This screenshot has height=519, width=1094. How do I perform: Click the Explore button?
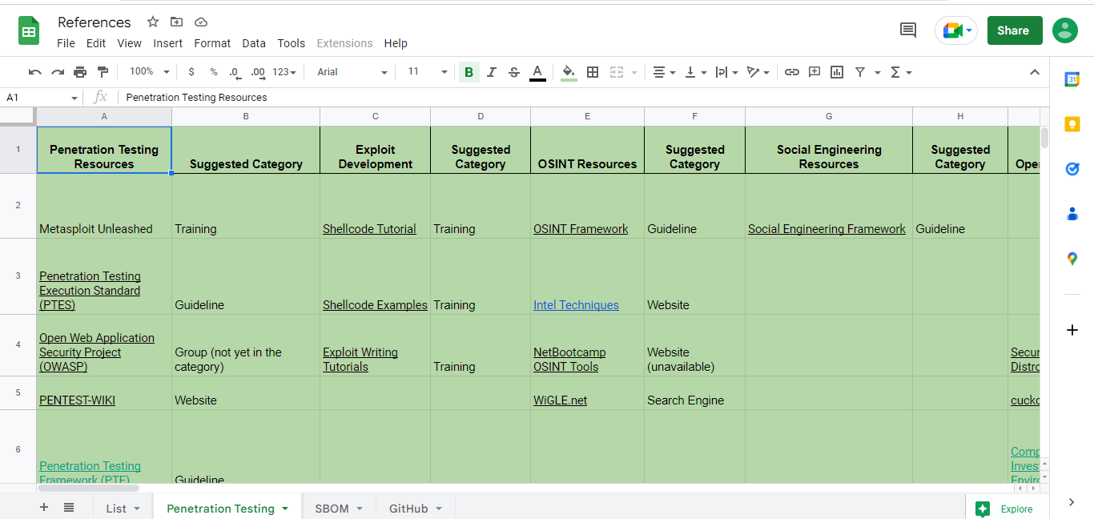click(1007, 509)
